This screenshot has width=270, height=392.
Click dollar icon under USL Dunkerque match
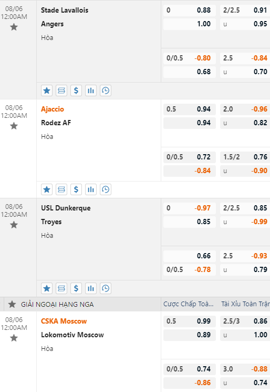[76, 288]
